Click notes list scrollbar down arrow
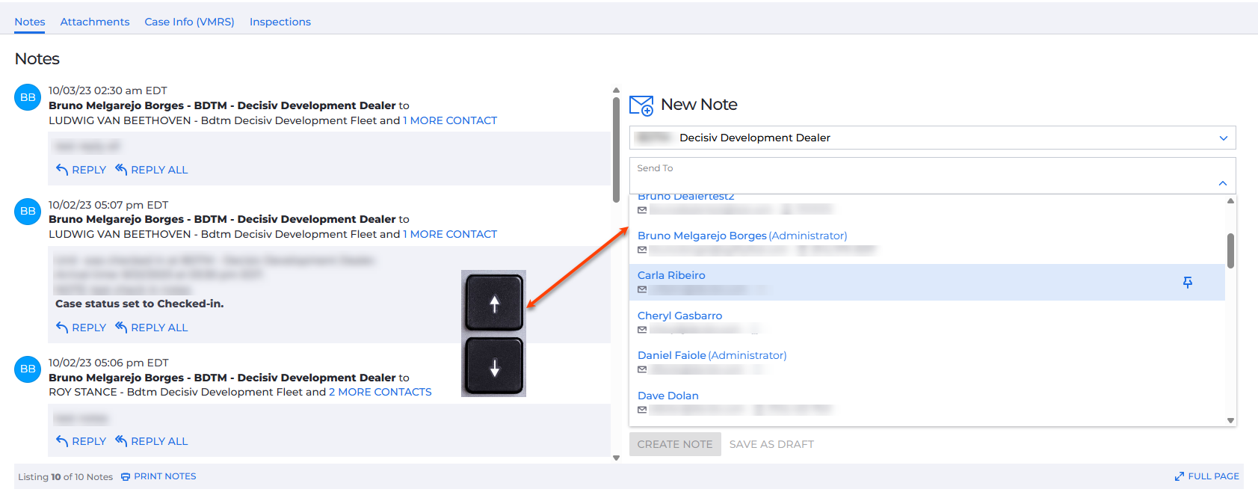1258x501 pixels. pos(616,458)
